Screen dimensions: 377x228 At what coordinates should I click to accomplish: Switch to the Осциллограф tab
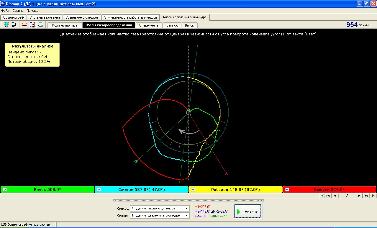[x=14, y=17]
